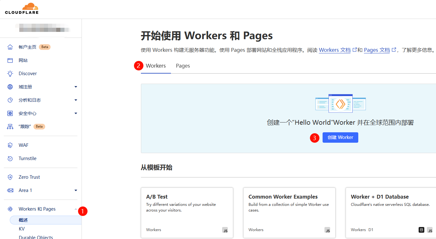Select the Workers tab
Image resolution: width=436 pixels, height=239 pixels.
(x=156, y=66)
